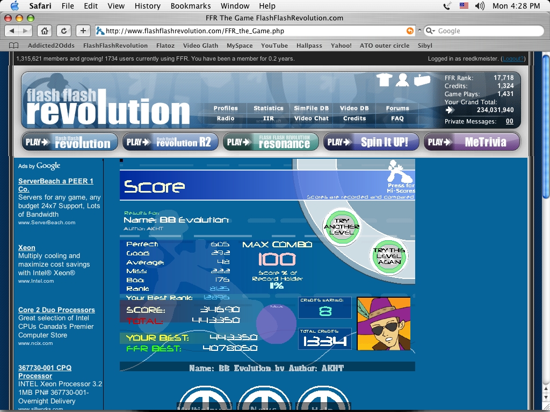Go back with Safari's back arrow
The image size is (550, 412).
12,31
